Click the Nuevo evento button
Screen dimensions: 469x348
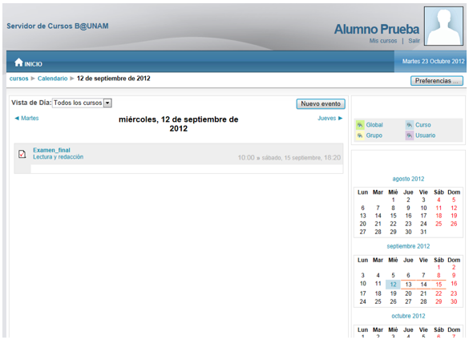[321, 103]
